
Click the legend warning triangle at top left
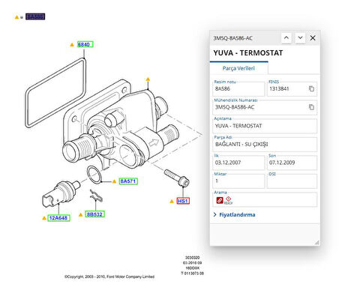tap(16, 17)
